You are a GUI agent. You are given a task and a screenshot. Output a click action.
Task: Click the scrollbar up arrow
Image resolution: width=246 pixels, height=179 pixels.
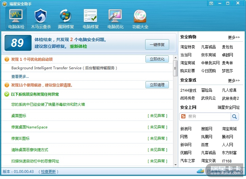(x=176, y=58)
